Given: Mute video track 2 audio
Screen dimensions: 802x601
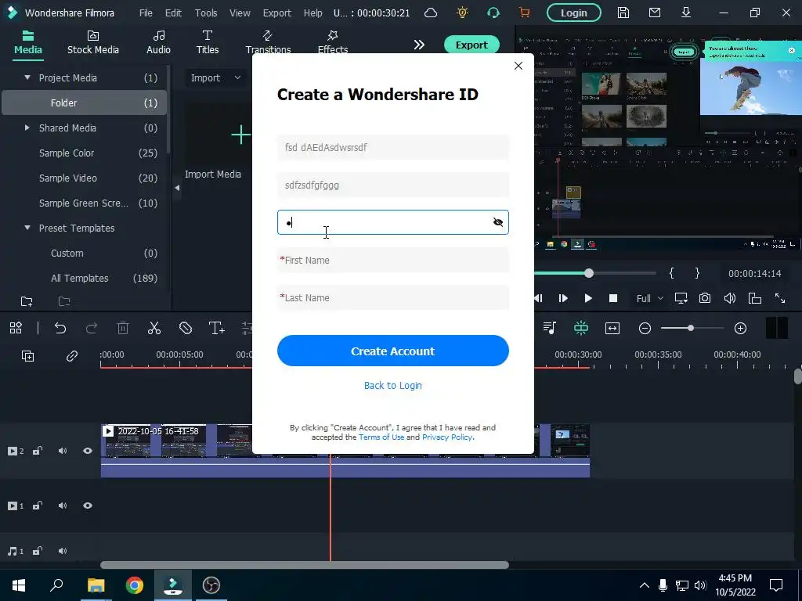Looking at the screenshot, I should (x=63, y=451).
